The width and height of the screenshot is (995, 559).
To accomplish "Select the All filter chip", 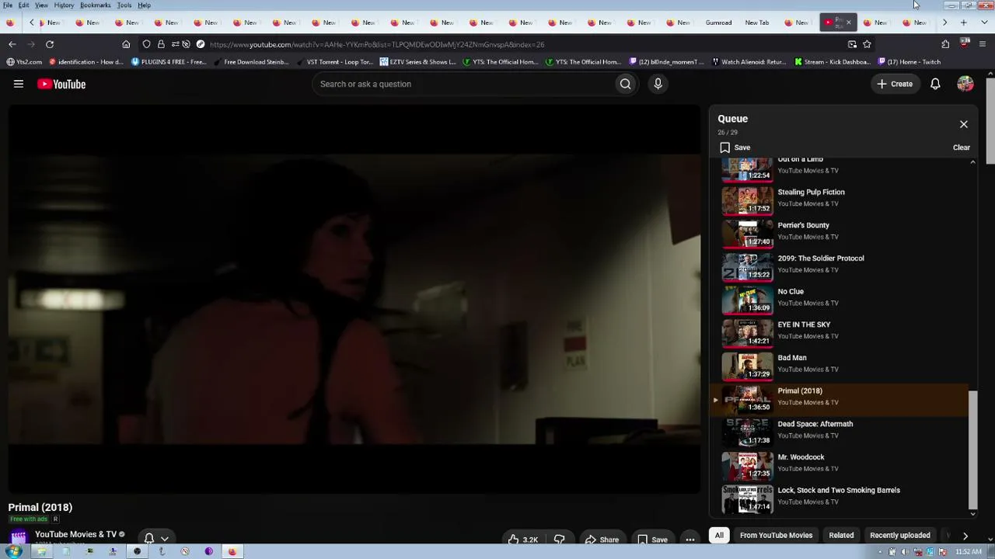I will [x=719, y=535].
